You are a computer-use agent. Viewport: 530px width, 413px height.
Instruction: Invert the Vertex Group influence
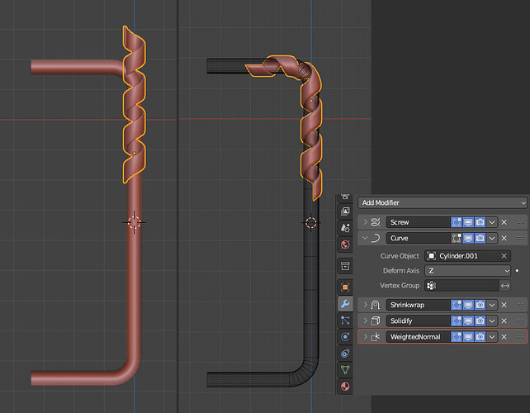[505, 286]
